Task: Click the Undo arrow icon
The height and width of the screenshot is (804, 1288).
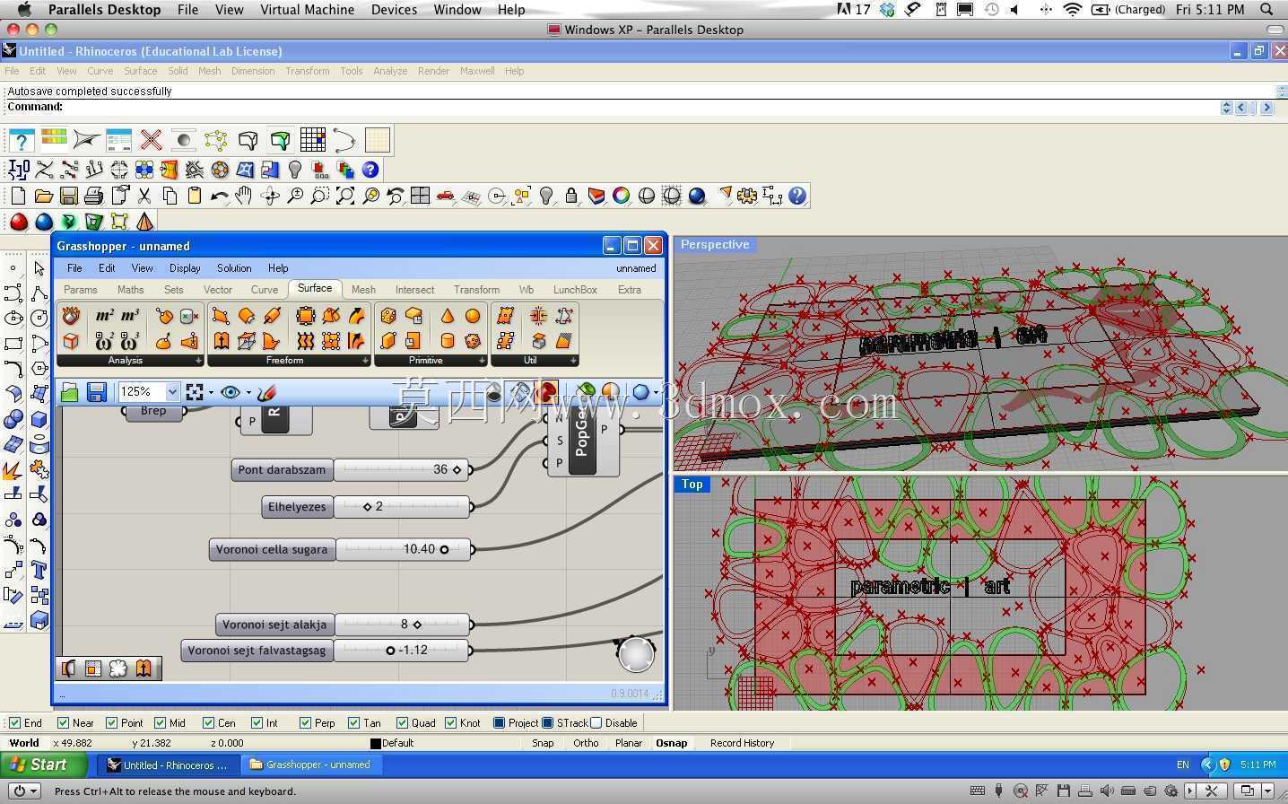Action: point(219,196)
